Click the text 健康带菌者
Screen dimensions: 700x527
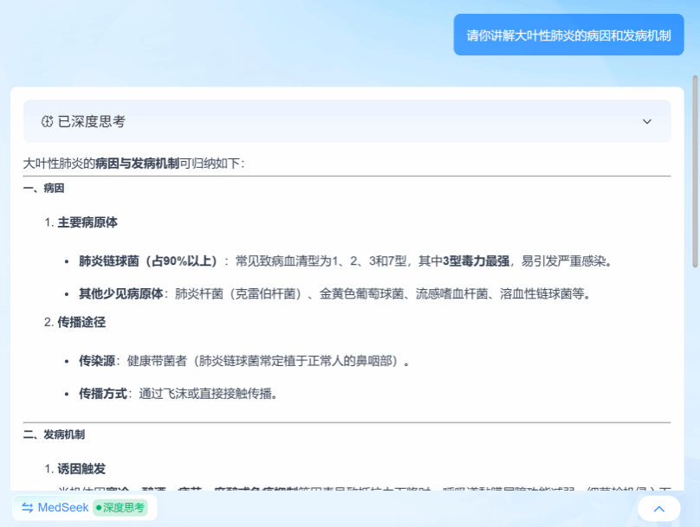click(157, 361)
